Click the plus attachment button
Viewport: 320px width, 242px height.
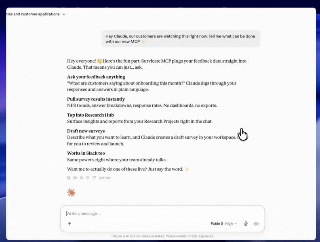[69, 224]
